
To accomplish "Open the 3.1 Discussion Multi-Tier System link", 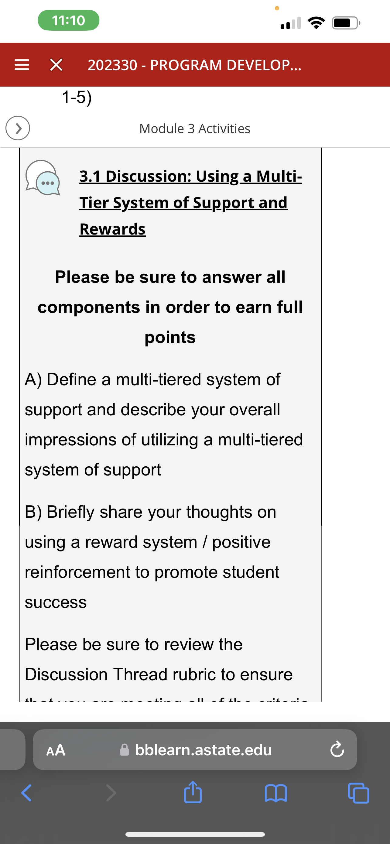I will (x=190, y=202).
